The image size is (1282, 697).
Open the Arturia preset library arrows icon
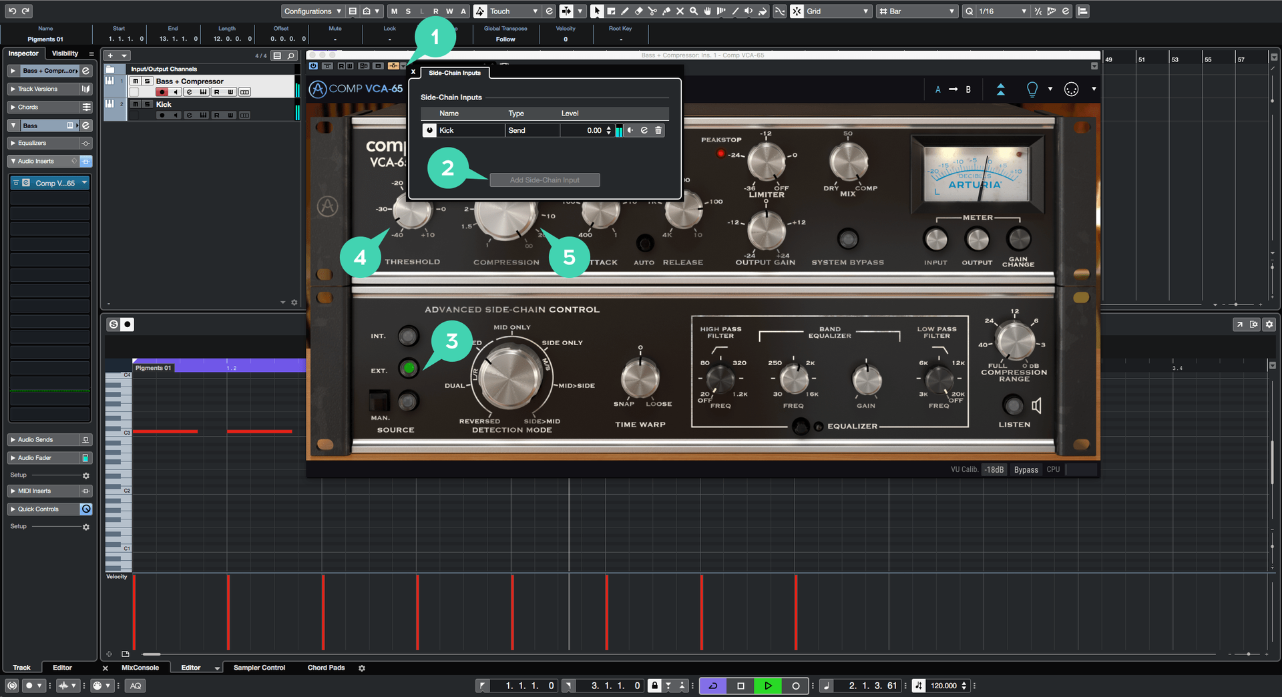(x=1000, y=89)
